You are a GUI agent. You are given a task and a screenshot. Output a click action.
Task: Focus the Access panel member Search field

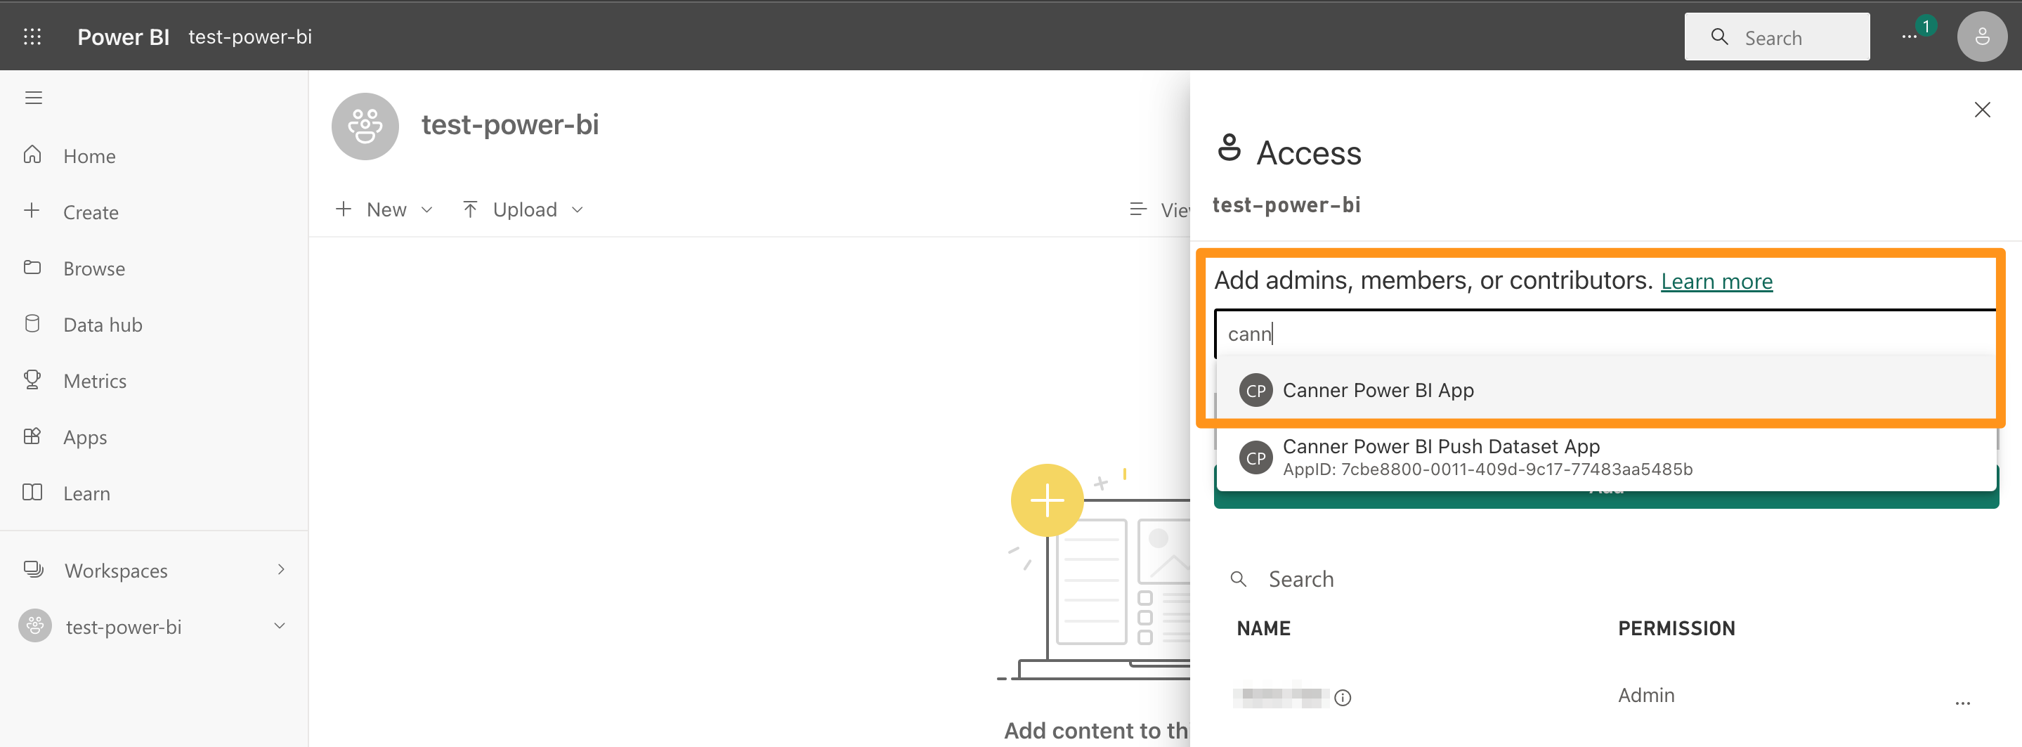[1606, 579]
